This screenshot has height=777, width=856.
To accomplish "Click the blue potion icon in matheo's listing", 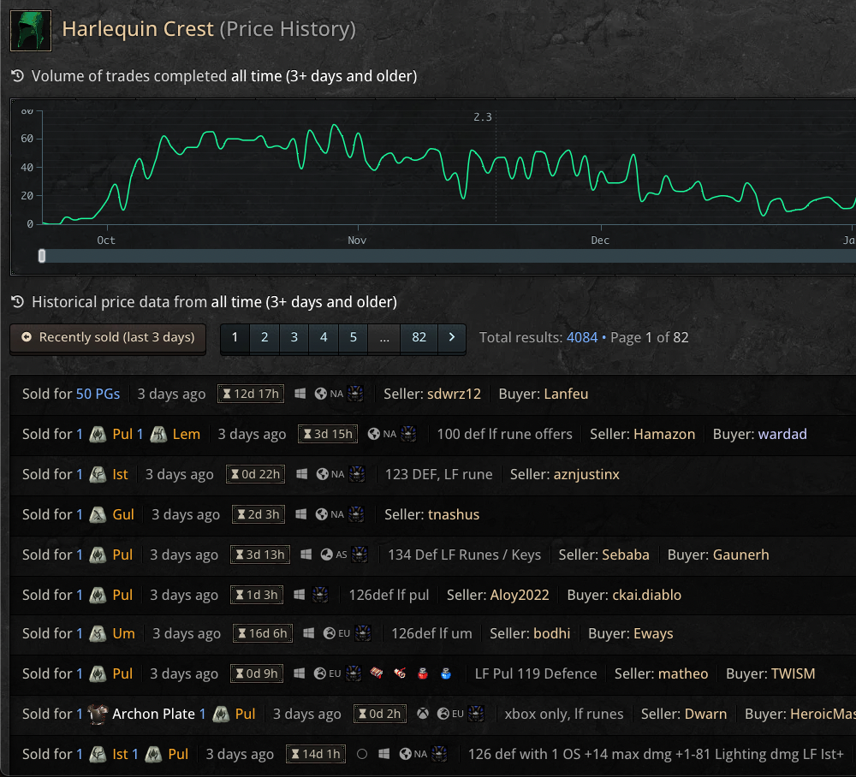I will [445, 673].
